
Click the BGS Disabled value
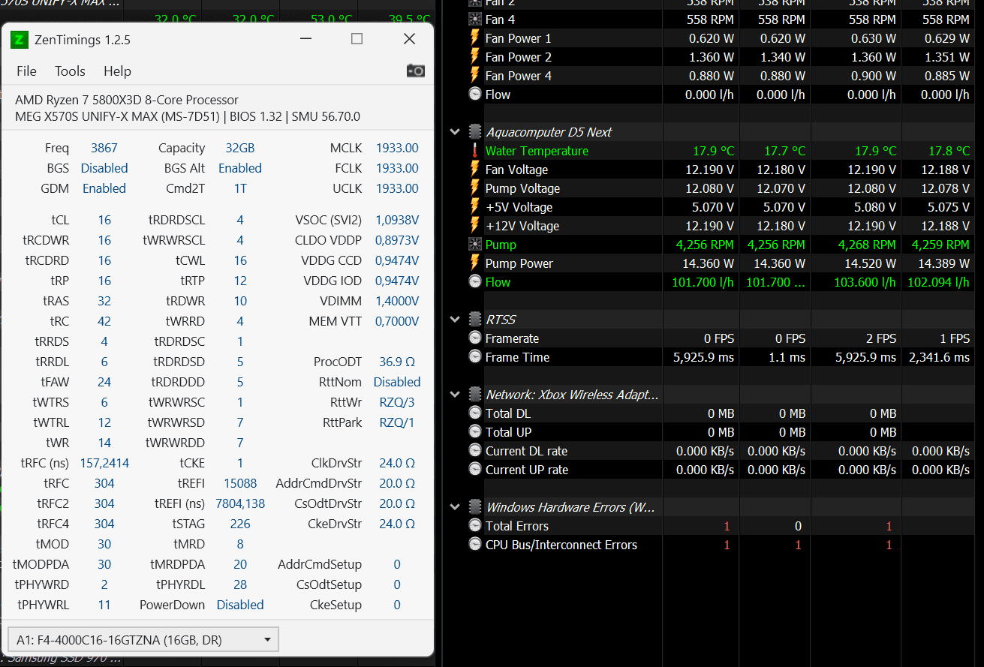(104, 168)
